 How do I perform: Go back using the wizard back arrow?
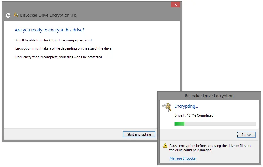(x=8, y=15)
